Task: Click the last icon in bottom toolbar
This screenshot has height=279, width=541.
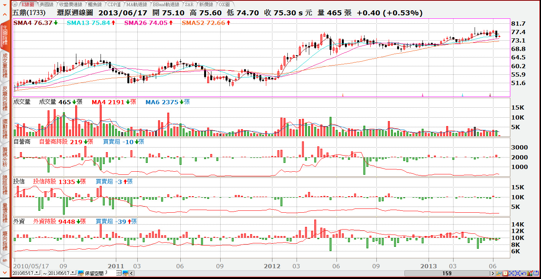Action: 536,273
